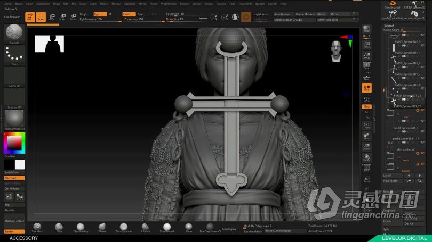This screenshot has height=242, width=432.
Task: Select the Clay brush
Action: (59, 228)
